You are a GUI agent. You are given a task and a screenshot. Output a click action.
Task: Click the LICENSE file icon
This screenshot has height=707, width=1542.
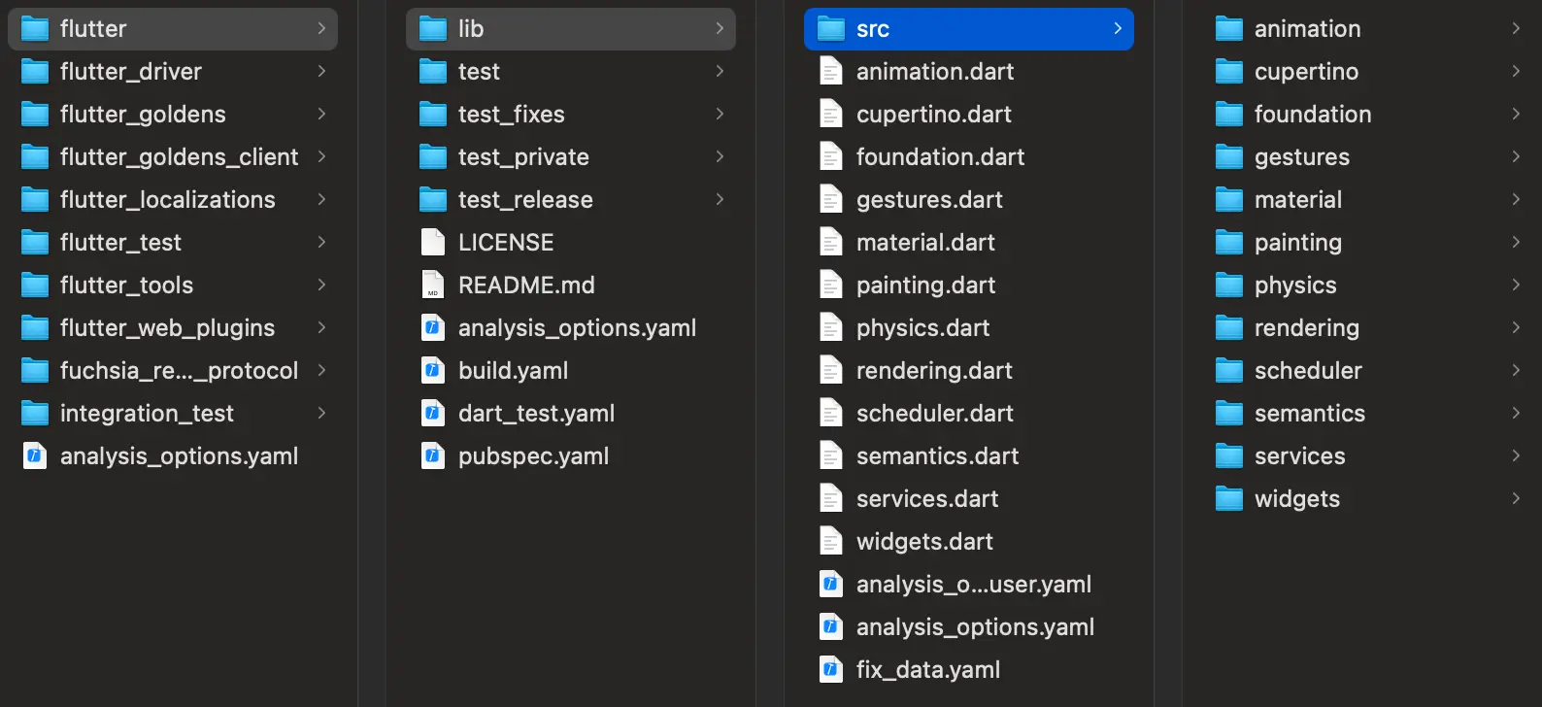tap(433, 243)
